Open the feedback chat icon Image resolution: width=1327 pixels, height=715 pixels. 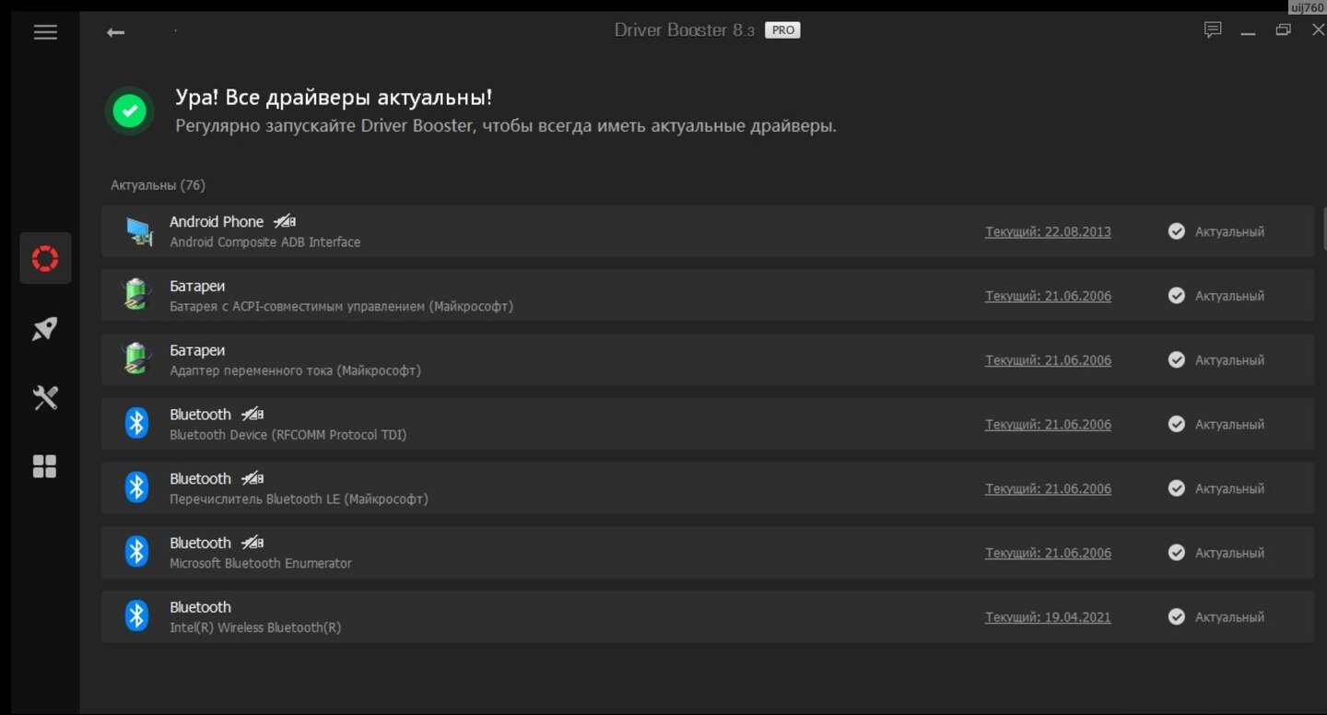coord(1213,30)
